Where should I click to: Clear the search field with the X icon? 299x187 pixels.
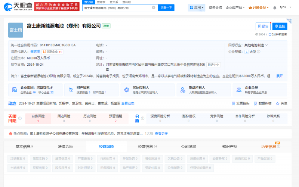(154, 7)
